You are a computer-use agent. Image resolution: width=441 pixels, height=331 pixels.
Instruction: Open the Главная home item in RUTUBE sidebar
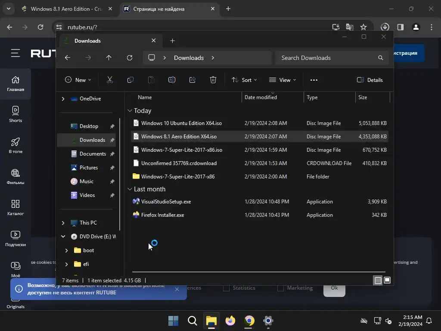point(16,84)
